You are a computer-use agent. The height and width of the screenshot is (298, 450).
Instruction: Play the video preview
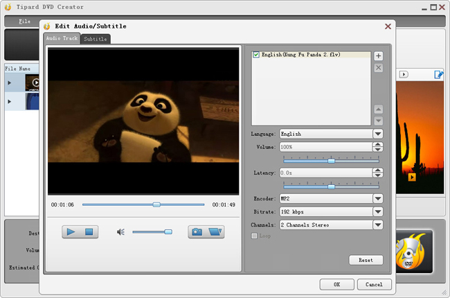point(71,231)
